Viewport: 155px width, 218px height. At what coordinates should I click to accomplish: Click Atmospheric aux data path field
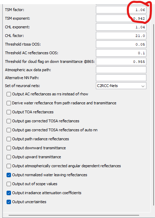click(x=121, y=70)
